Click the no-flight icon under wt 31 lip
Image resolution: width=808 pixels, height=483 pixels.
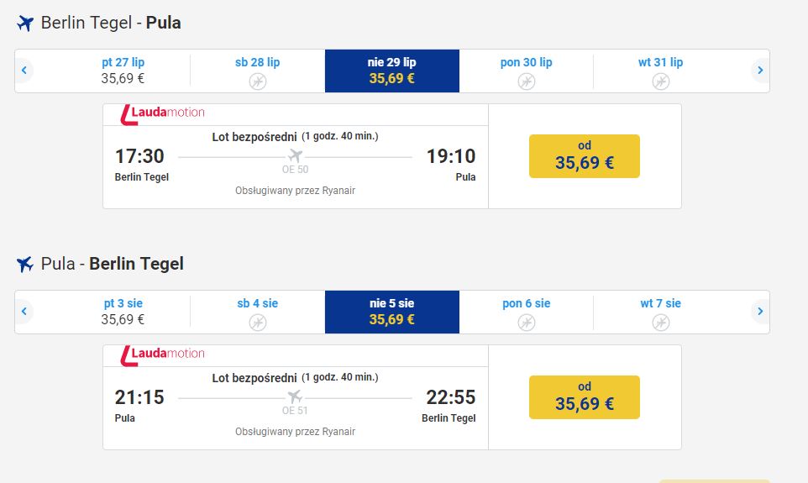[x=661, y=81]
